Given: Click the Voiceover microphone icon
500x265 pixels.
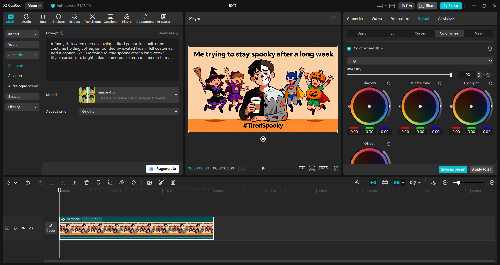Looking at the screenshot, I should click(357, 182).
